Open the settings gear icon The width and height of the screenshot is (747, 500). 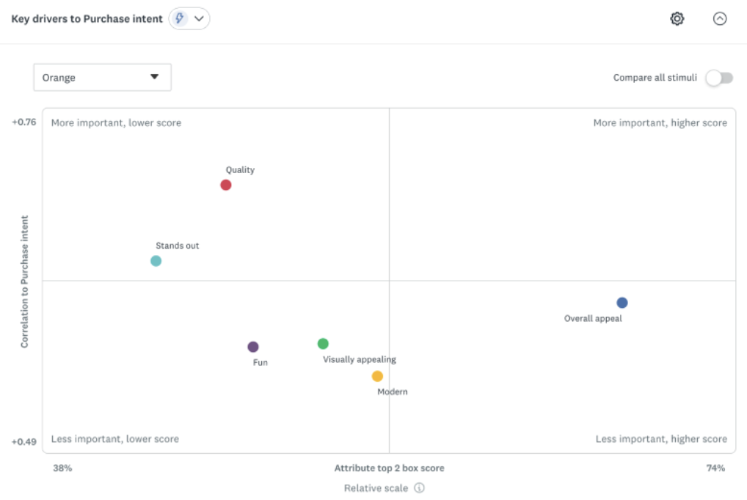coord(677,18)
